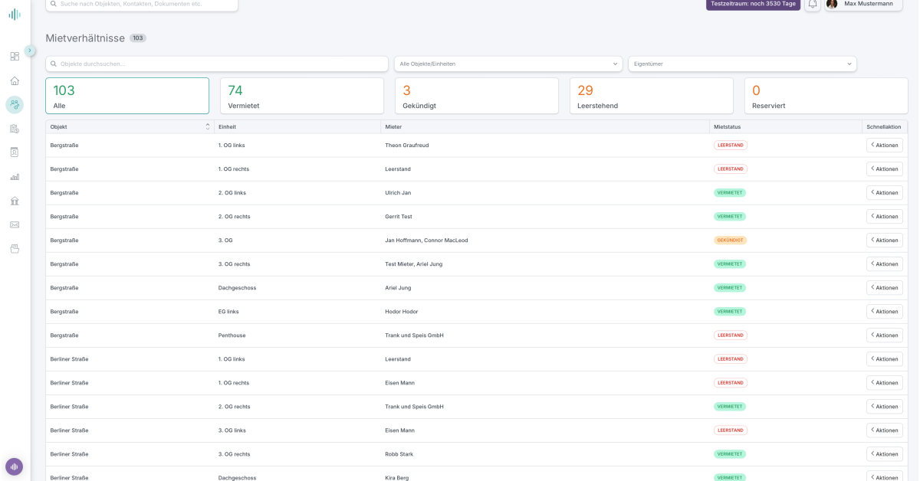920x481 pixels.
Task: Click the Gekündigt badge for Bergstraße 3. OG
Action: pos(730,240)
